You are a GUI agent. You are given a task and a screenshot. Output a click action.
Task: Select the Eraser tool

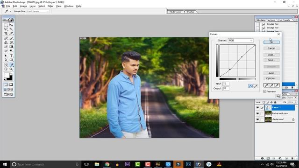point(6,47)
